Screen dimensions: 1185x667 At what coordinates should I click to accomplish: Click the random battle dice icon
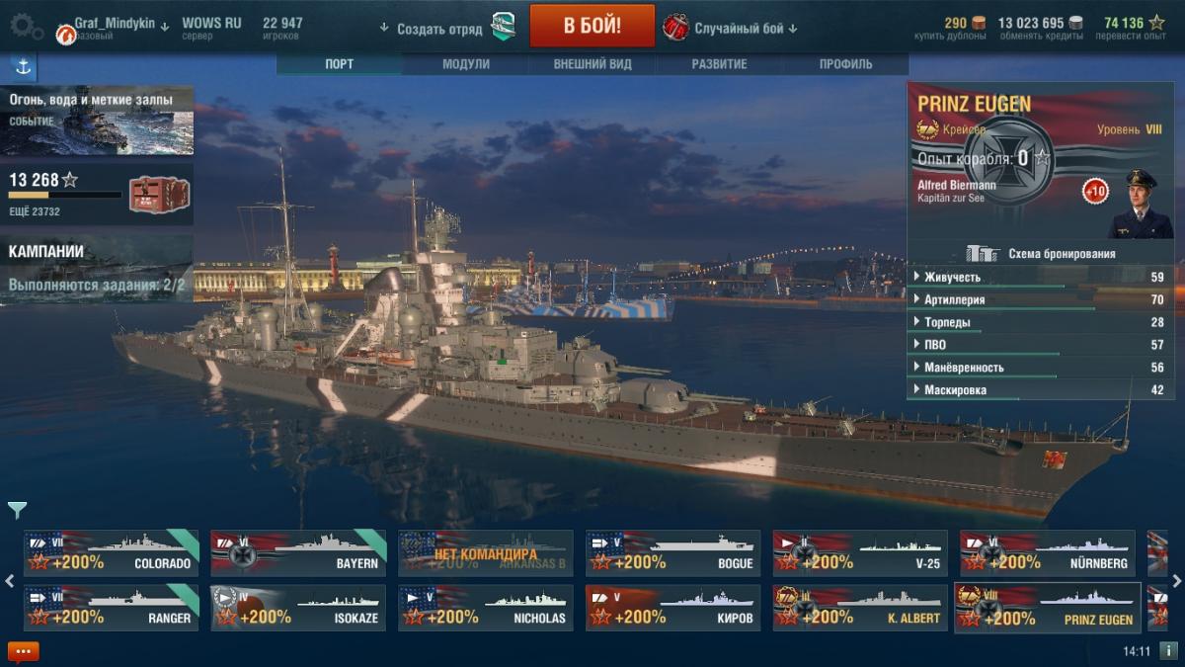[x=675, y=27]
